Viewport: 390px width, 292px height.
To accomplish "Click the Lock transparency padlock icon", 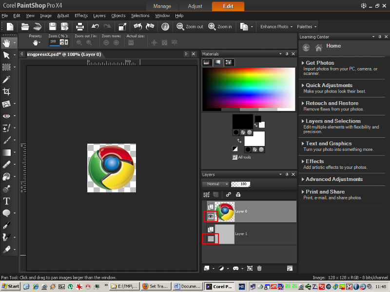I will [x=238, y=195].
